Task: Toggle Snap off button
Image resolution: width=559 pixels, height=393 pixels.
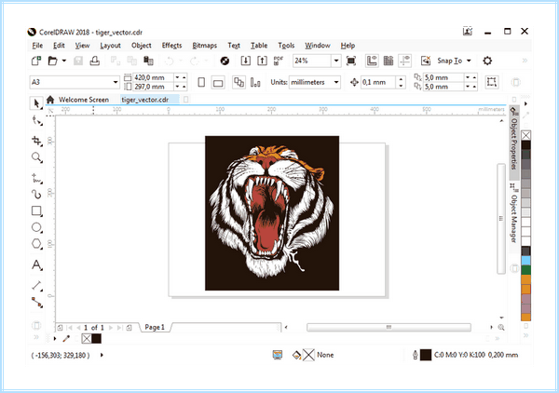Action: click(x=426, y=61)
